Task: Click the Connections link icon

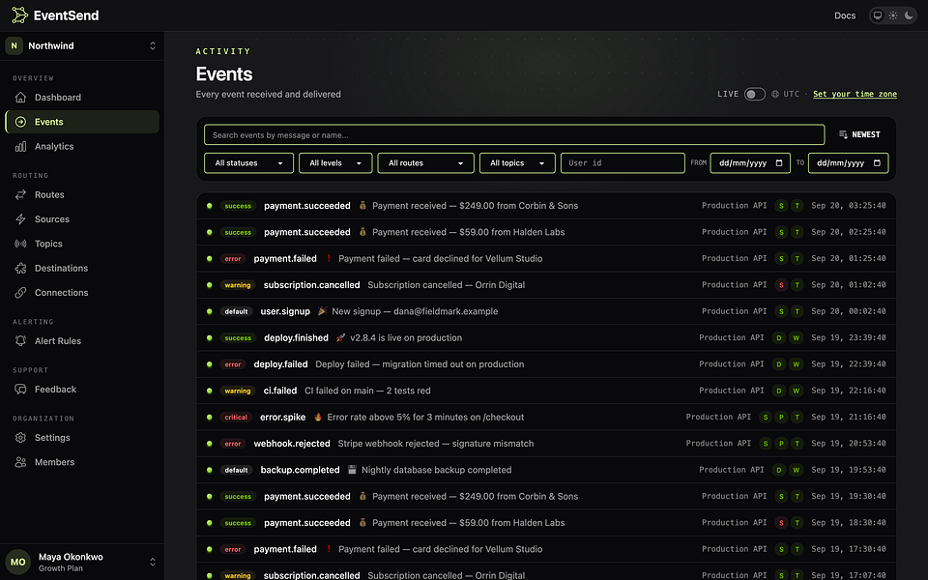Action: (x=20, y=292)
